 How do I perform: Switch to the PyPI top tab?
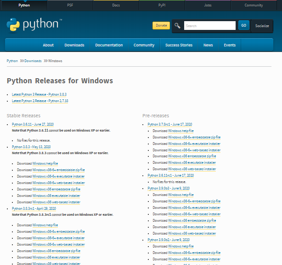[162, 5]
